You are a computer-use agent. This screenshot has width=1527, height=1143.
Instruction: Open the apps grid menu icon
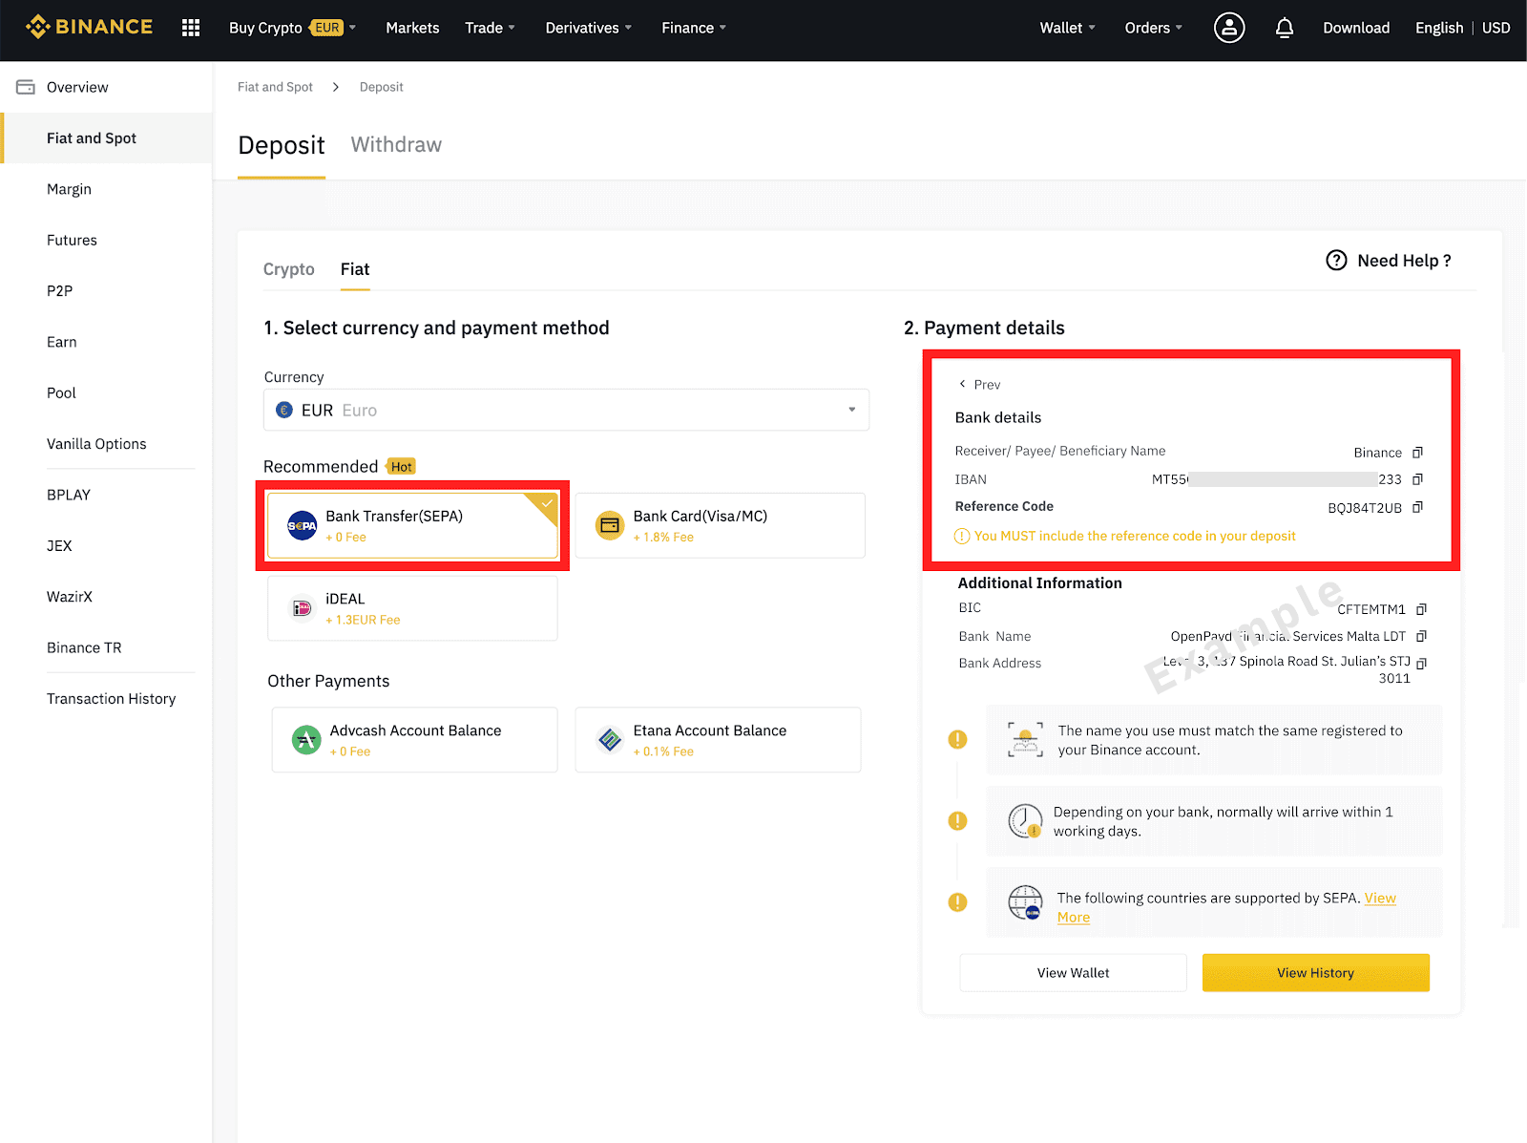coord(191,28)
